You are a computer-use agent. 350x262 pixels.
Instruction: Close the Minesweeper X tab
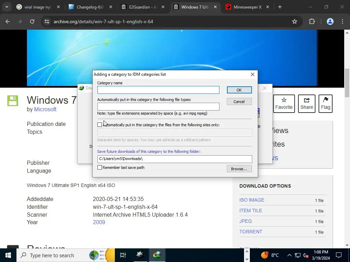coord(268,7)
